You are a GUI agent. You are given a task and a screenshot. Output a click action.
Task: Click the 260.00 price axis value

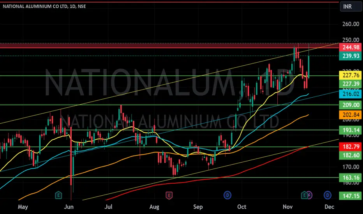[351, 24]
